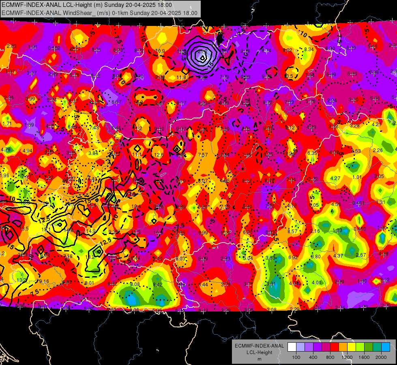Screen dimensions: 397x365
Task: Click legend parameter name LCL-Height
Action: (x=259, y=352)
